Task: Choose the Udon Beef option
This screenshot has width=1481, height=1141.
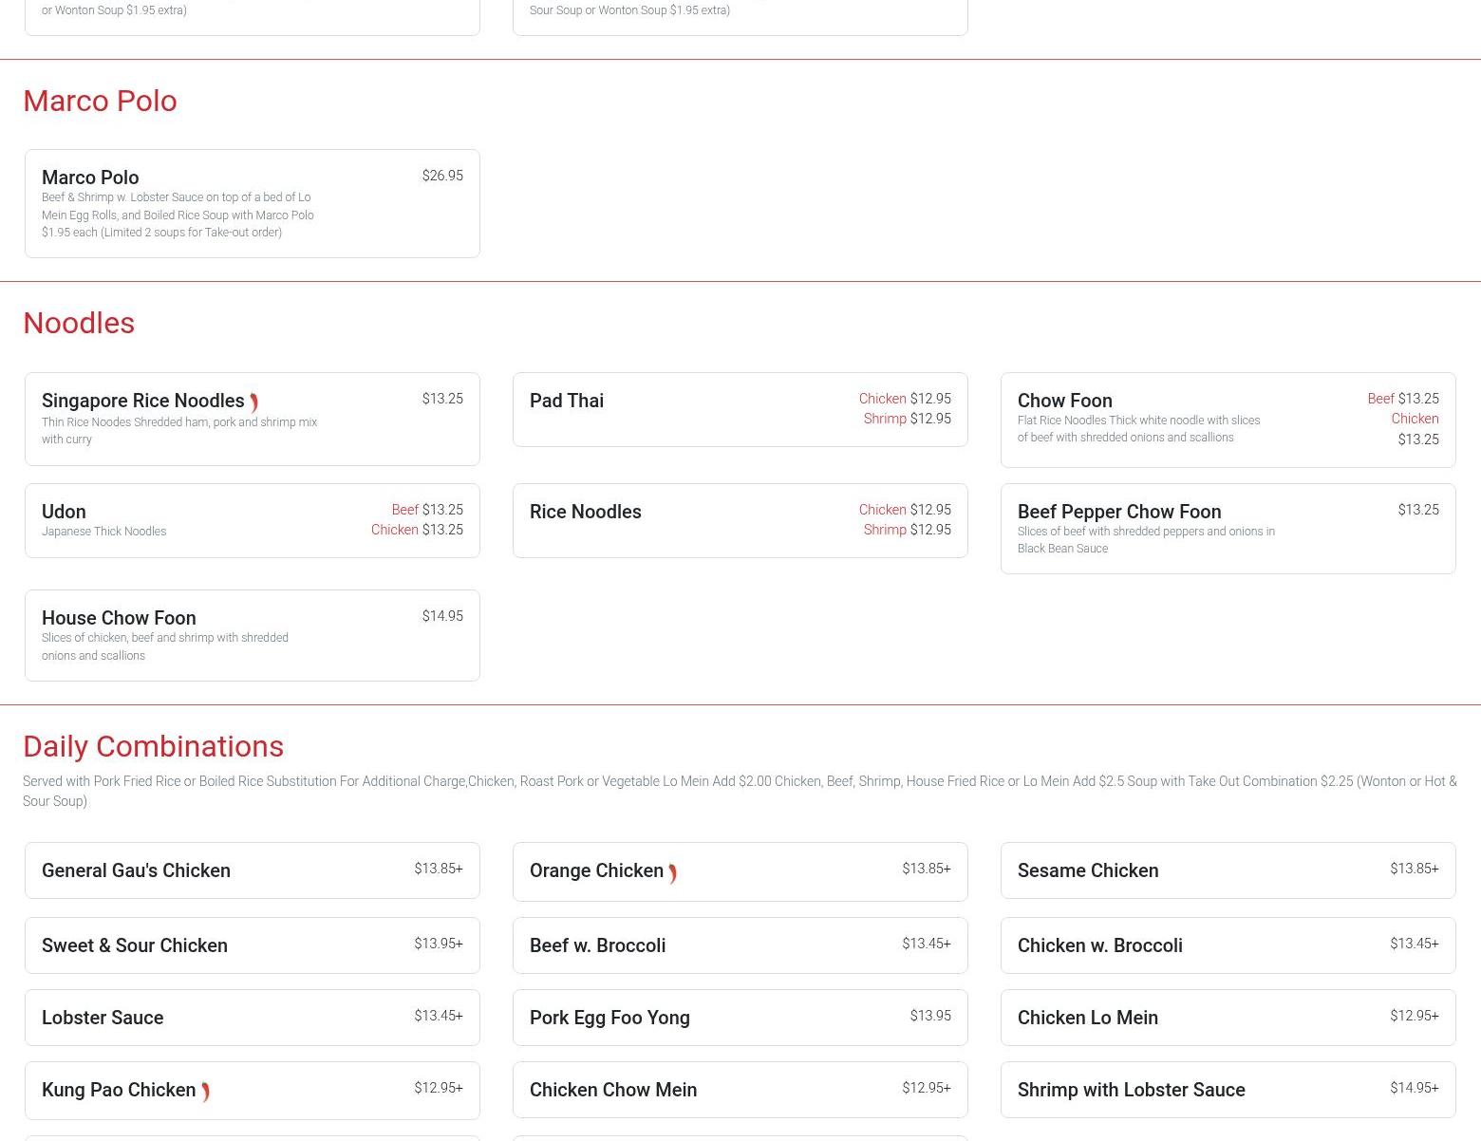Action: click(x=426, y=510)
